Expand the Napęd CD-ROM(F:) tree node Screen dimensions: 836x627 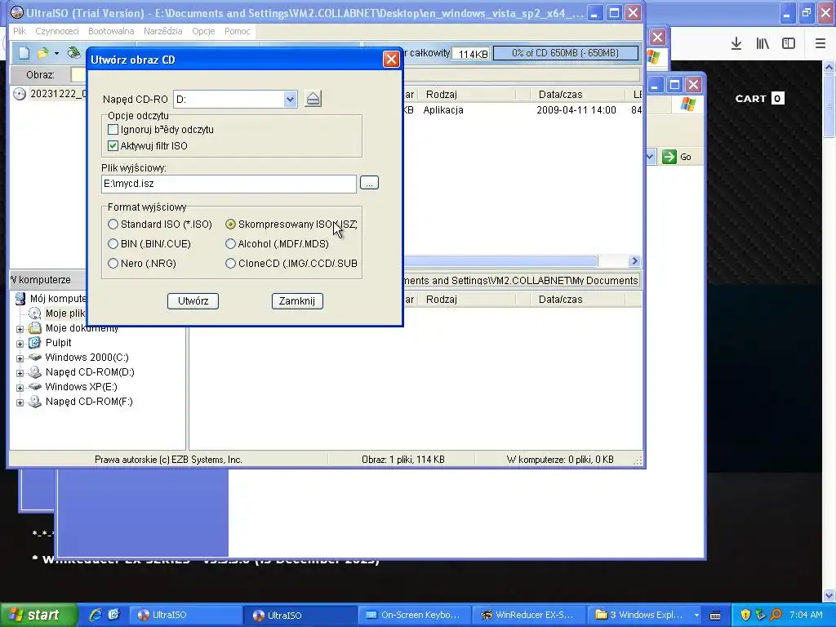tap(20, 402)
